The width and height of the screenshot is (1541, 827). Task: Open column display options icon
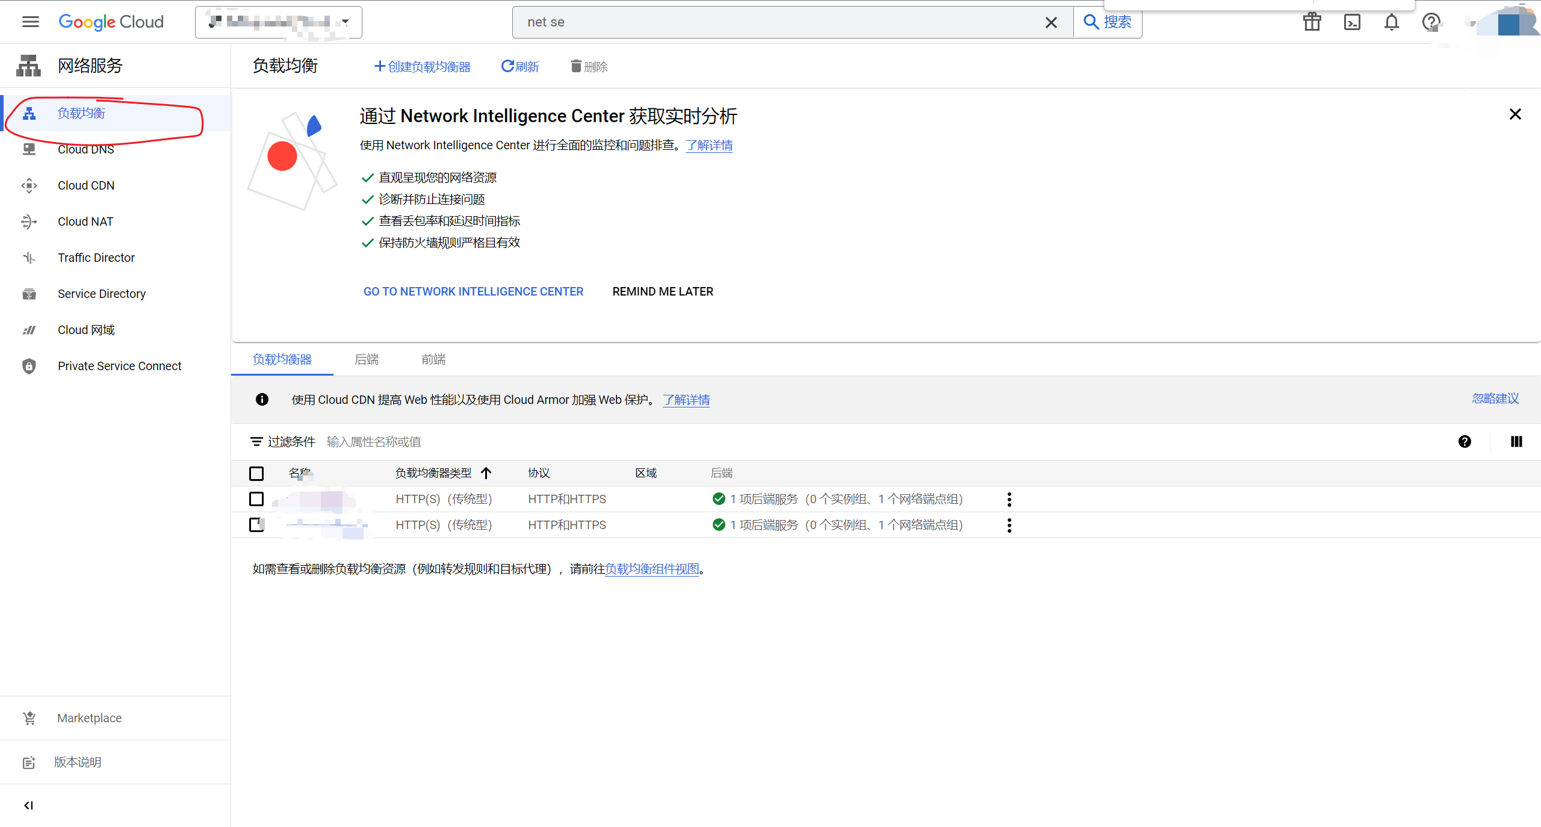pos(1516,442)
